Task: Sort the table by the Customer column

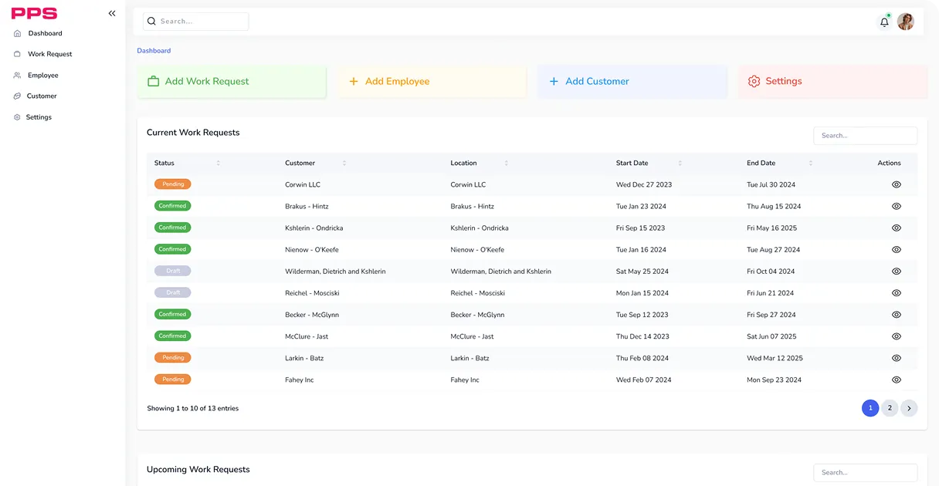Action: tap(344, 163)
